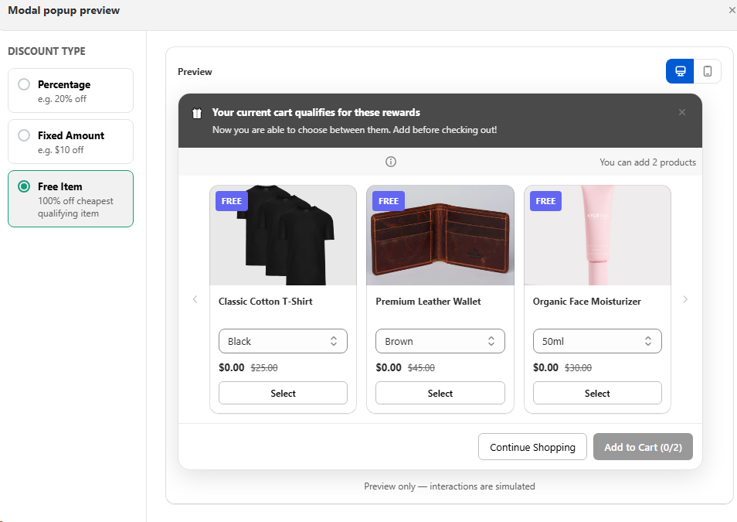Screen dimensions: 737x522
Task: Click FREE badge on T-shirt card
Action: click(231, 201)
